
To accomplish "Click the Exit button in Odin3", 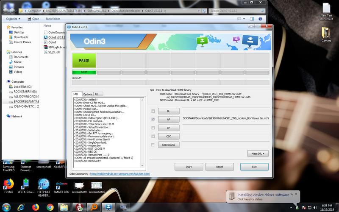I will coord(254,167).
